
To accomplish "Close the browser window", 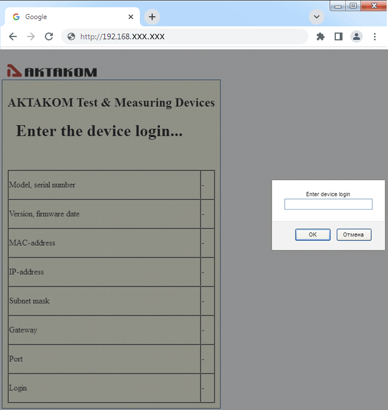I will pos(374,6).
